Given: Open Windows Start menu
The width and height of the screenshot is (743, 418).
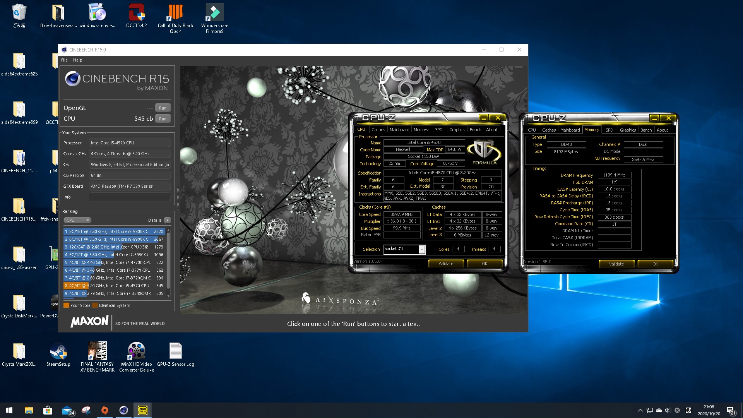Looking at the screenshot, I should click(x=9, y=410).
